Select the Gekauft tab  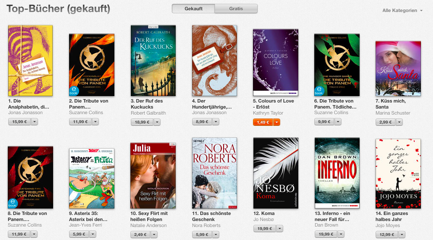[193, 9]
